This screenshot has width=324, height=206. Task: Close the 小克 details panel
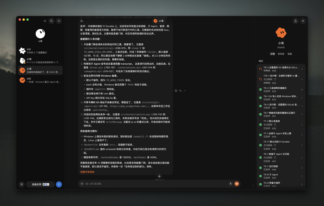(303, 21)
